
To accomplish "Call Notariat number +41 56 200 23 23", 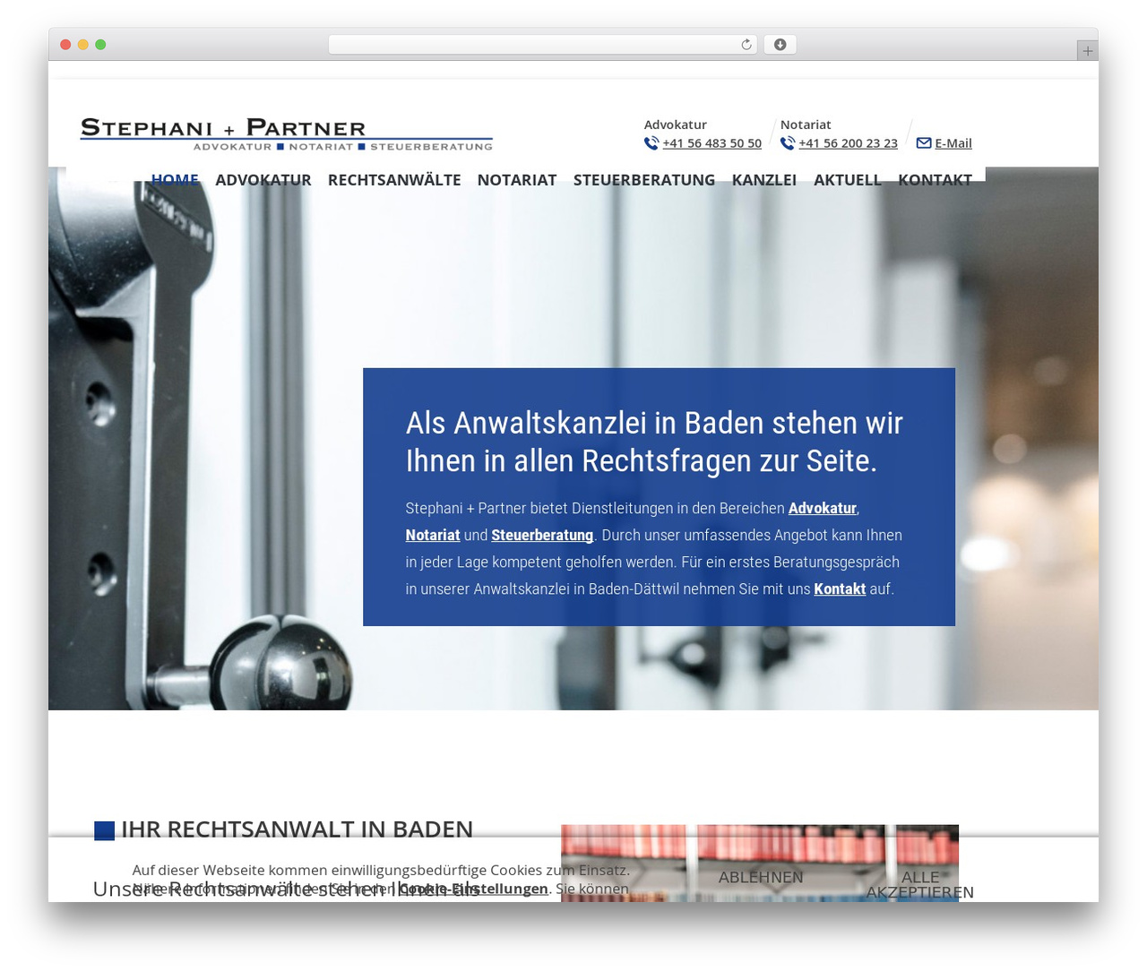I will (848, 143).
